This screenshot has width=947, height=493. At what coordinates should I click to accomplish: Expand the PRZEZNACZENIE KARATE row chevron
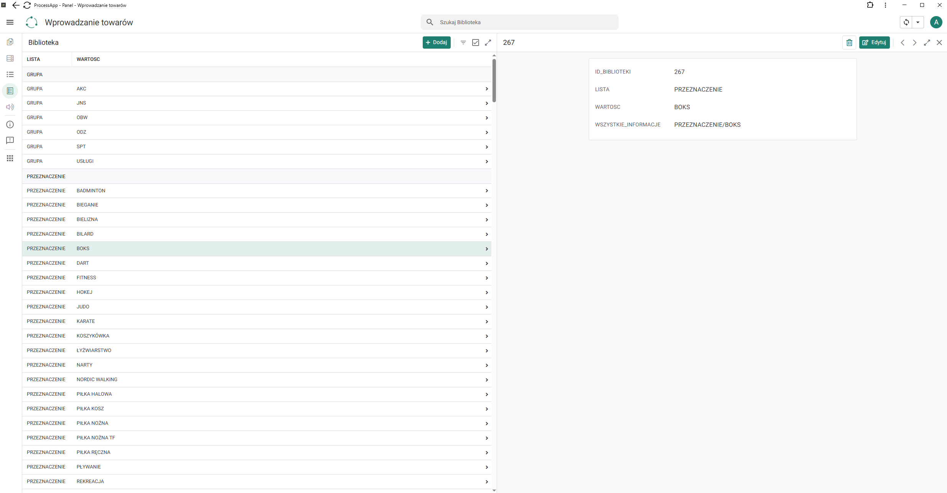(x=487, y=322)
